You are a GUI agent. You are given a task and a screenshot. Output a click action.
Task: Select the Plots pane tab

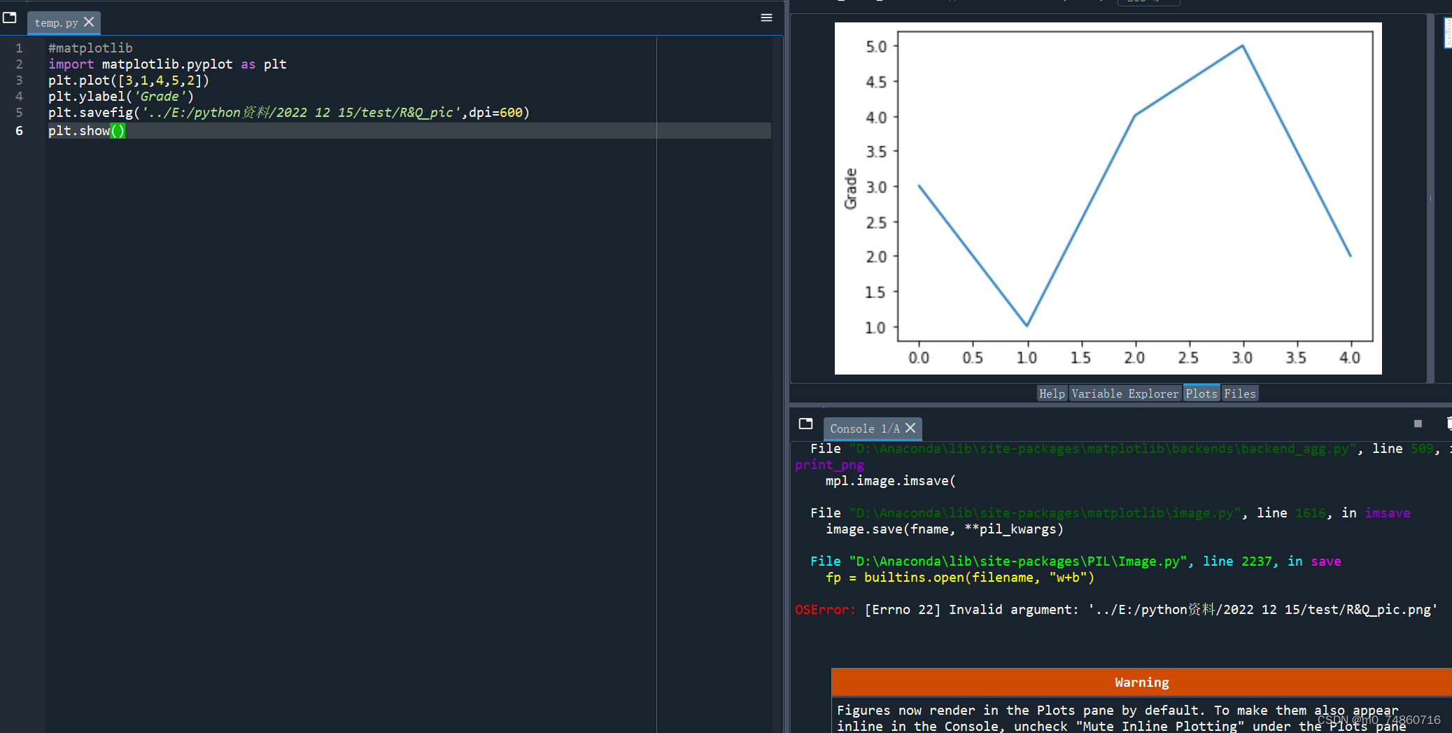click(1201, 393)
